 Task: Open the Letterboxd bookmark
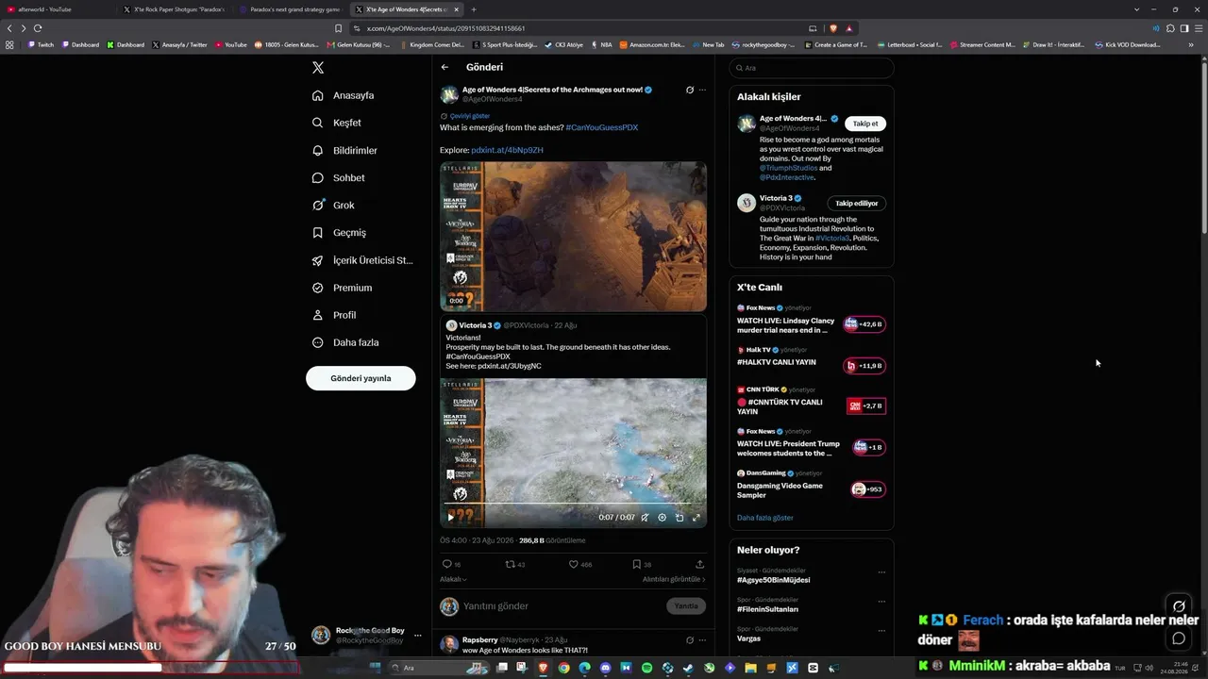point(911,44)
